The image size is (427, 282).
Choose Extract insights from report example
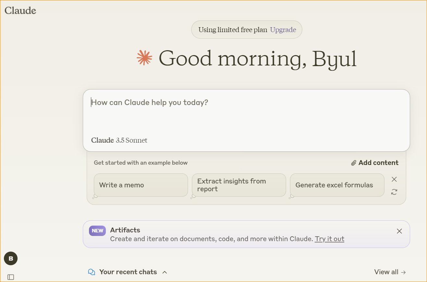tap(239, 185)
